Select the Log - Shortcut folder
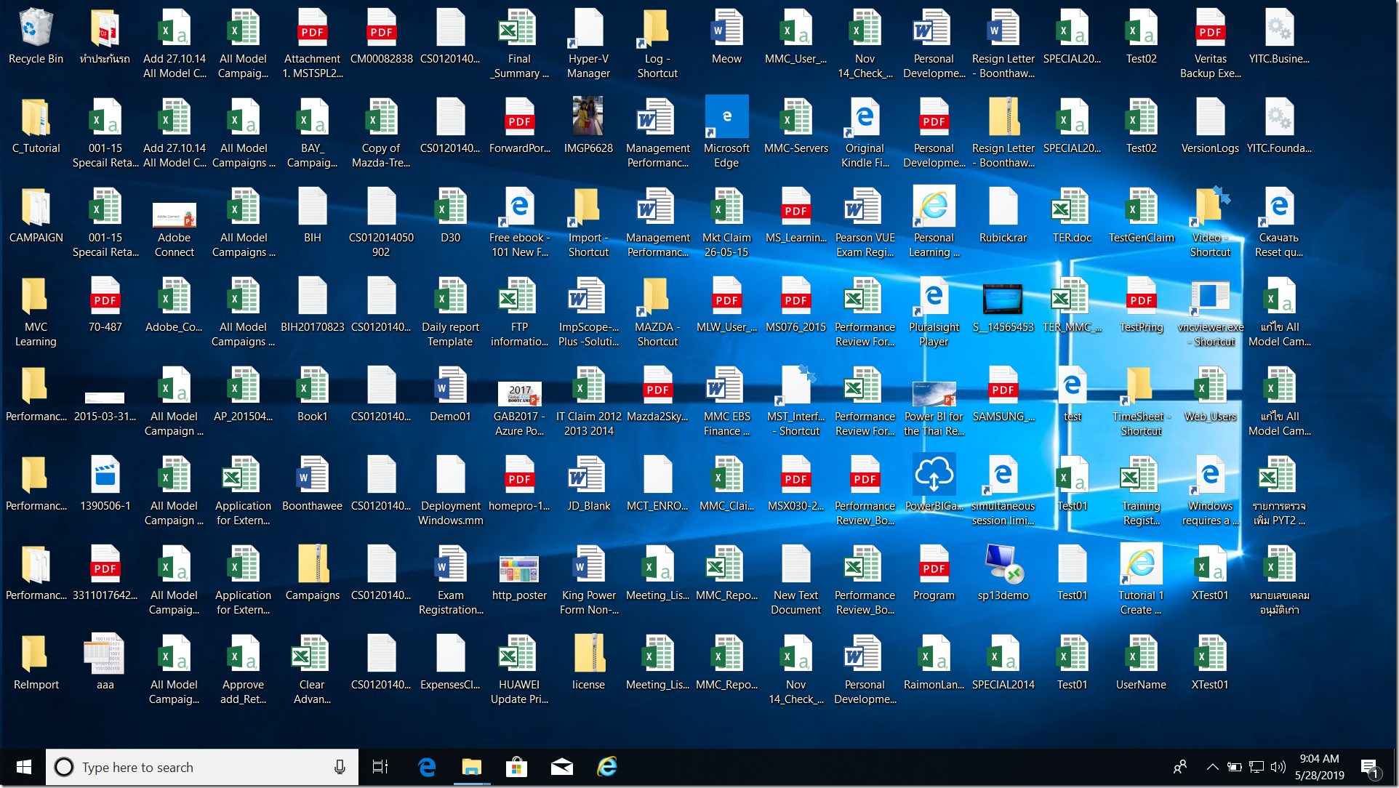Screen dimensions: 1399x788 (657, 43)
